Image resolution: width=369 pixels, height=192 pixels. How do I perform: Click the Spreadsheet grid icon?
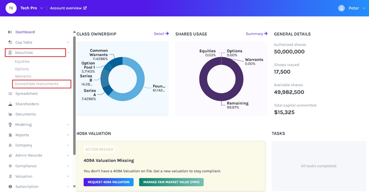pyautogui.click(x=10, y=94)
